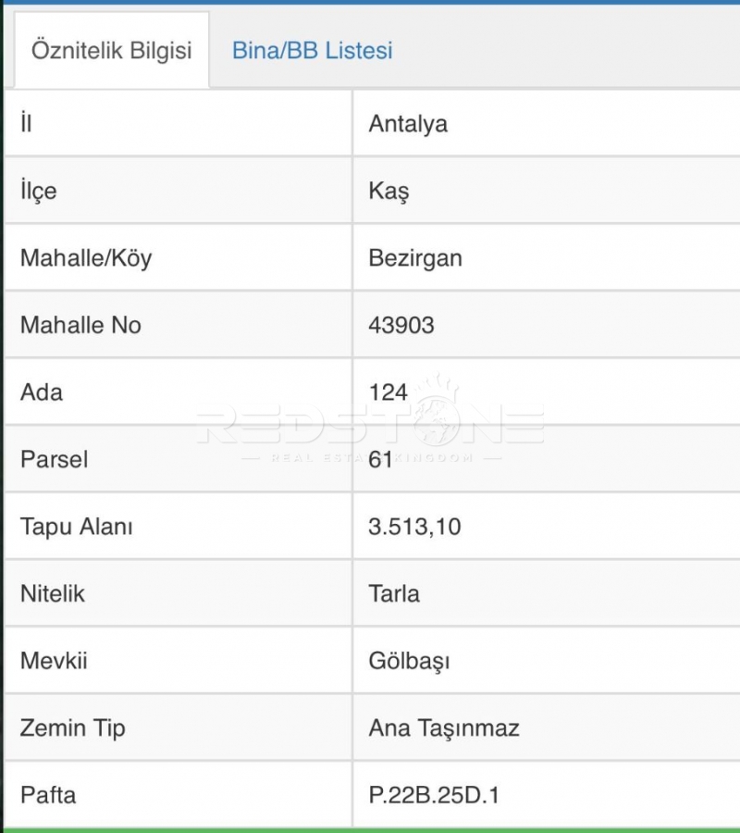The image size is (740, 833).
Task: Select the Mahalle/Köy row label
Action: [x=86, y=257]
